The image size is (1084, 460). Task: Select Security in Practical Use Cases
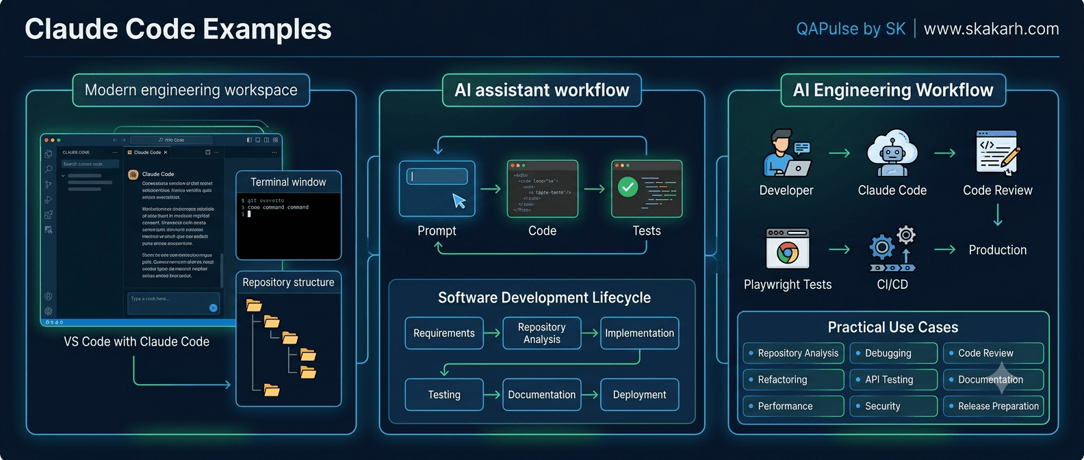pyautogui.click(x=894, y=407)
